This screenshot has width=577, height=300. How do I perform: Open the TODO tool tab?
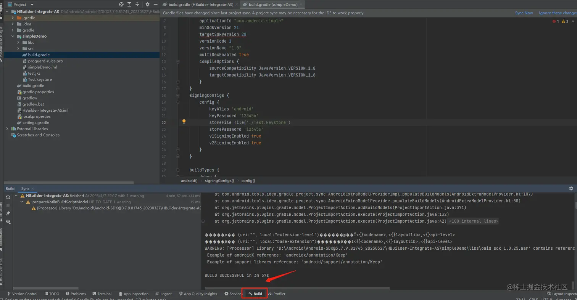coord(52,294)
